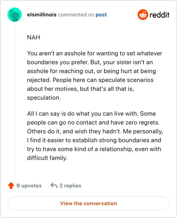This screenshot has height=218, width=177.
Task: Click the orange Reddit Snoo logo
Action: click(x=142, y=15)
